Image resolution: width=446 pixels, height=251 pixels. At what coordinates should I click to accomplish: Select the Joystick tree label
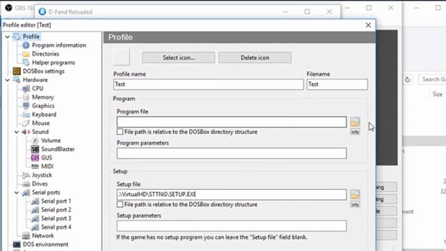pyautogui.click(x=42, y=175)
